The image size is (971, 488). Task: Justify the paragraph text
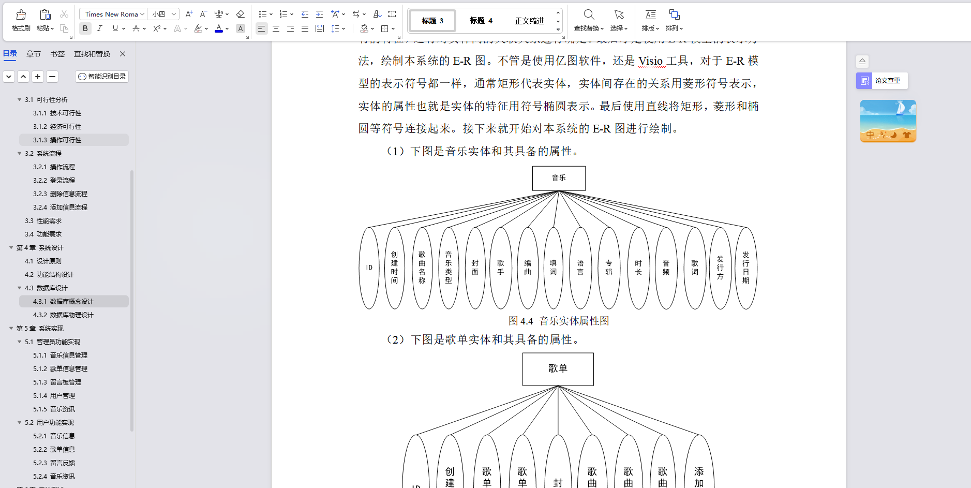point(305,28)
